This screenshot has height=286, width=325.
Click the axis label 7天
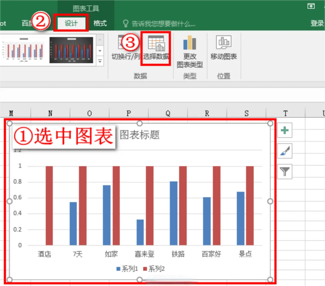pyautogui.click(x=78, y=254)
